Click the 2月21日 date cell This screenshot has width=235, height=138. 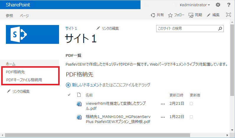[177, 104]
